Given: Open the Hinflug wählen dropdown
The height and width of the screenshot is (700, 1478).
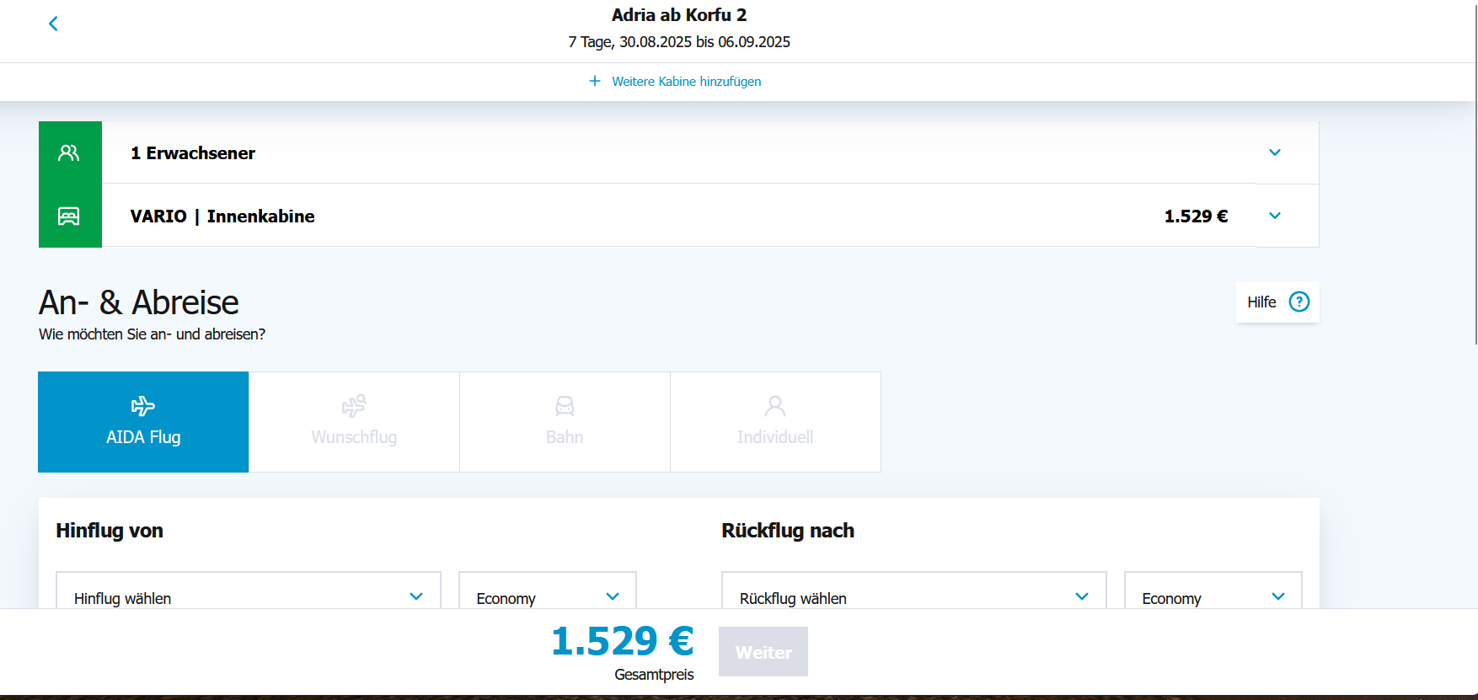Looking at the screenshot, I should [x=248, y=596].
